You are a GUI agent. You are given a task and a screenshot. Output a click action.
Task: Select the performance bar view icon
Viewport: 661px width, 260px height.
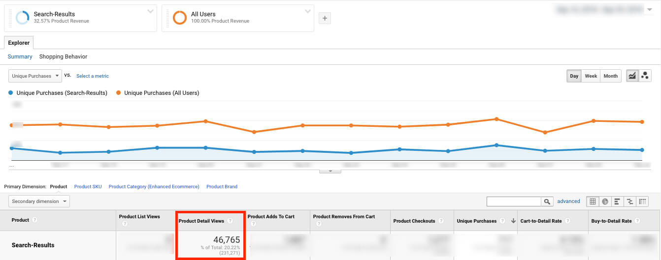[617, 202]
